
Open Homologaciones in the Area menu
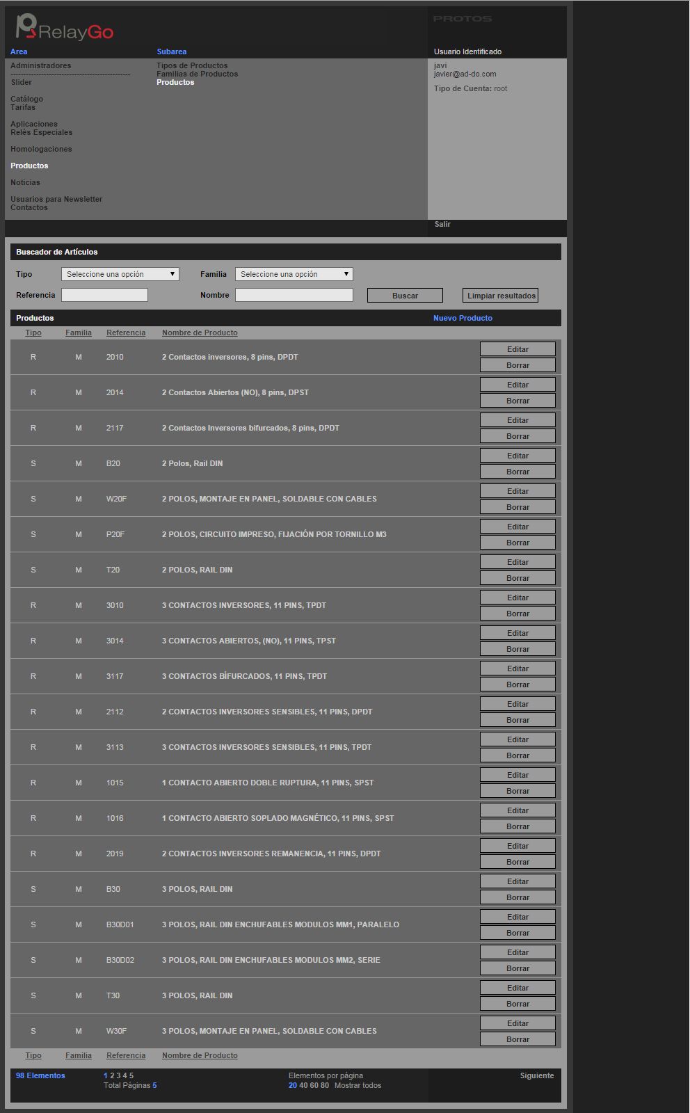(x=41, y=149)
